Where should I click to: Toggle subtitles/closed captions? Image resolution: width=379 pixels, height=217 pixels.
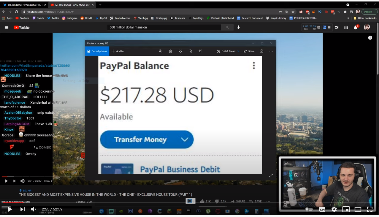pyautogui.click(x=322, y=209)
